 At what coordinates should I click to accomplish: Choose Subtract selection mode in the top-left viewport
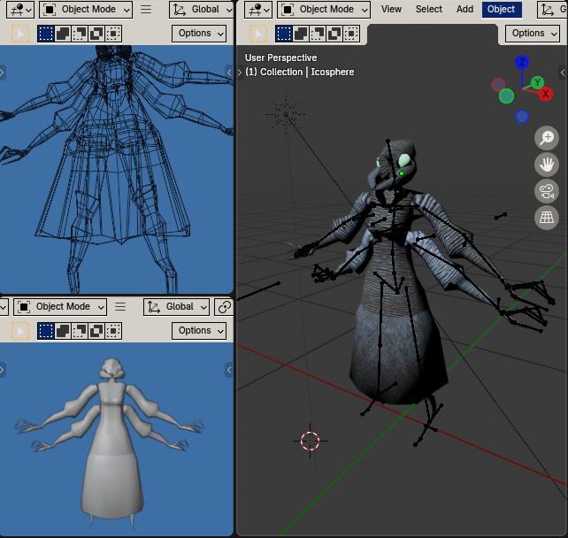(x=80, y=34)
